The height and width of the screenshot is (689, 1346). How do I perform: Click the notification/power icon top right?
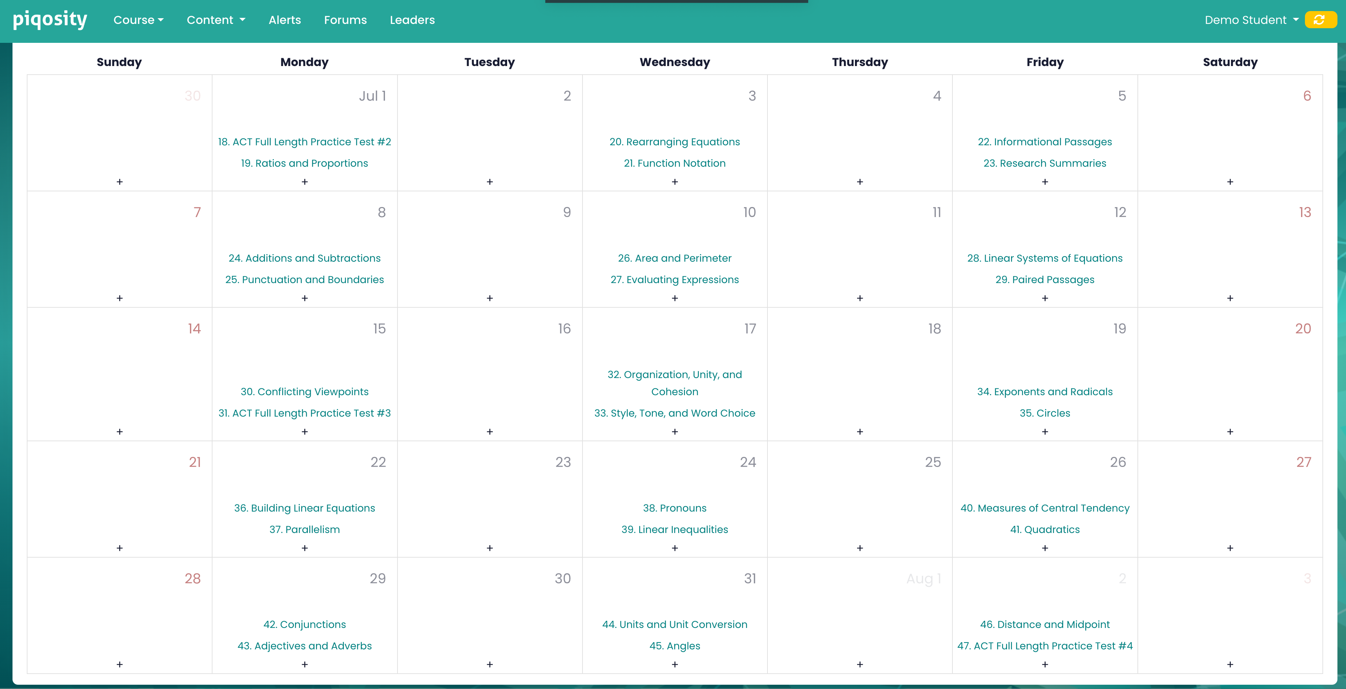click(x=1321, y=19)
